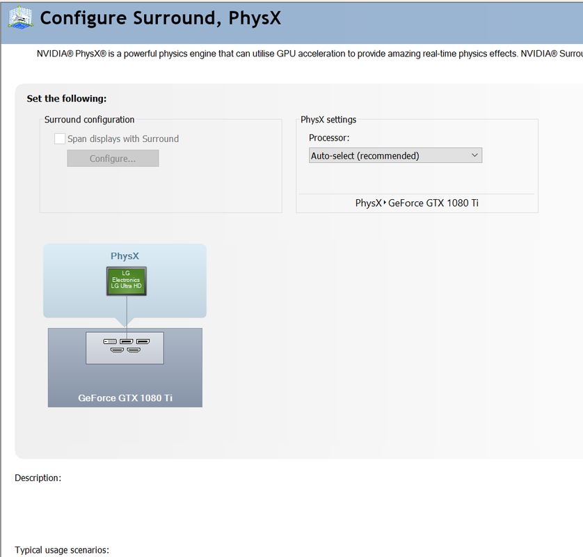Click the Surround configuration group title

(x=89, y=120)
